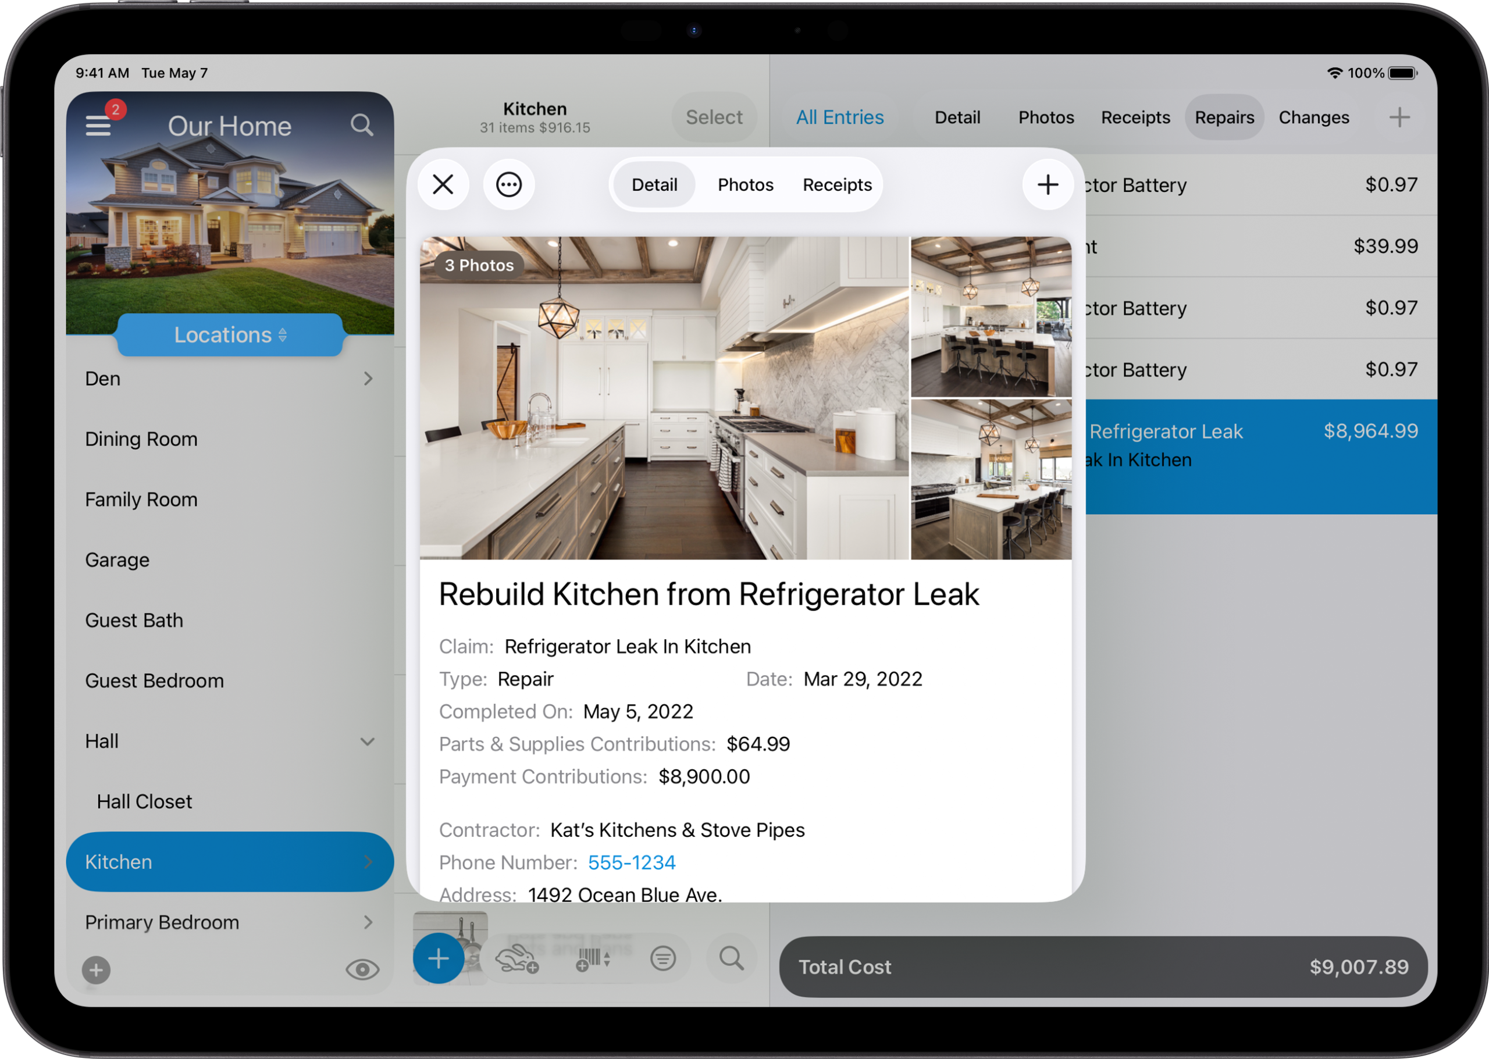1489x1059 pixels.
Task: Call the 555-1234 phone number link
Action: click(631, 862)
